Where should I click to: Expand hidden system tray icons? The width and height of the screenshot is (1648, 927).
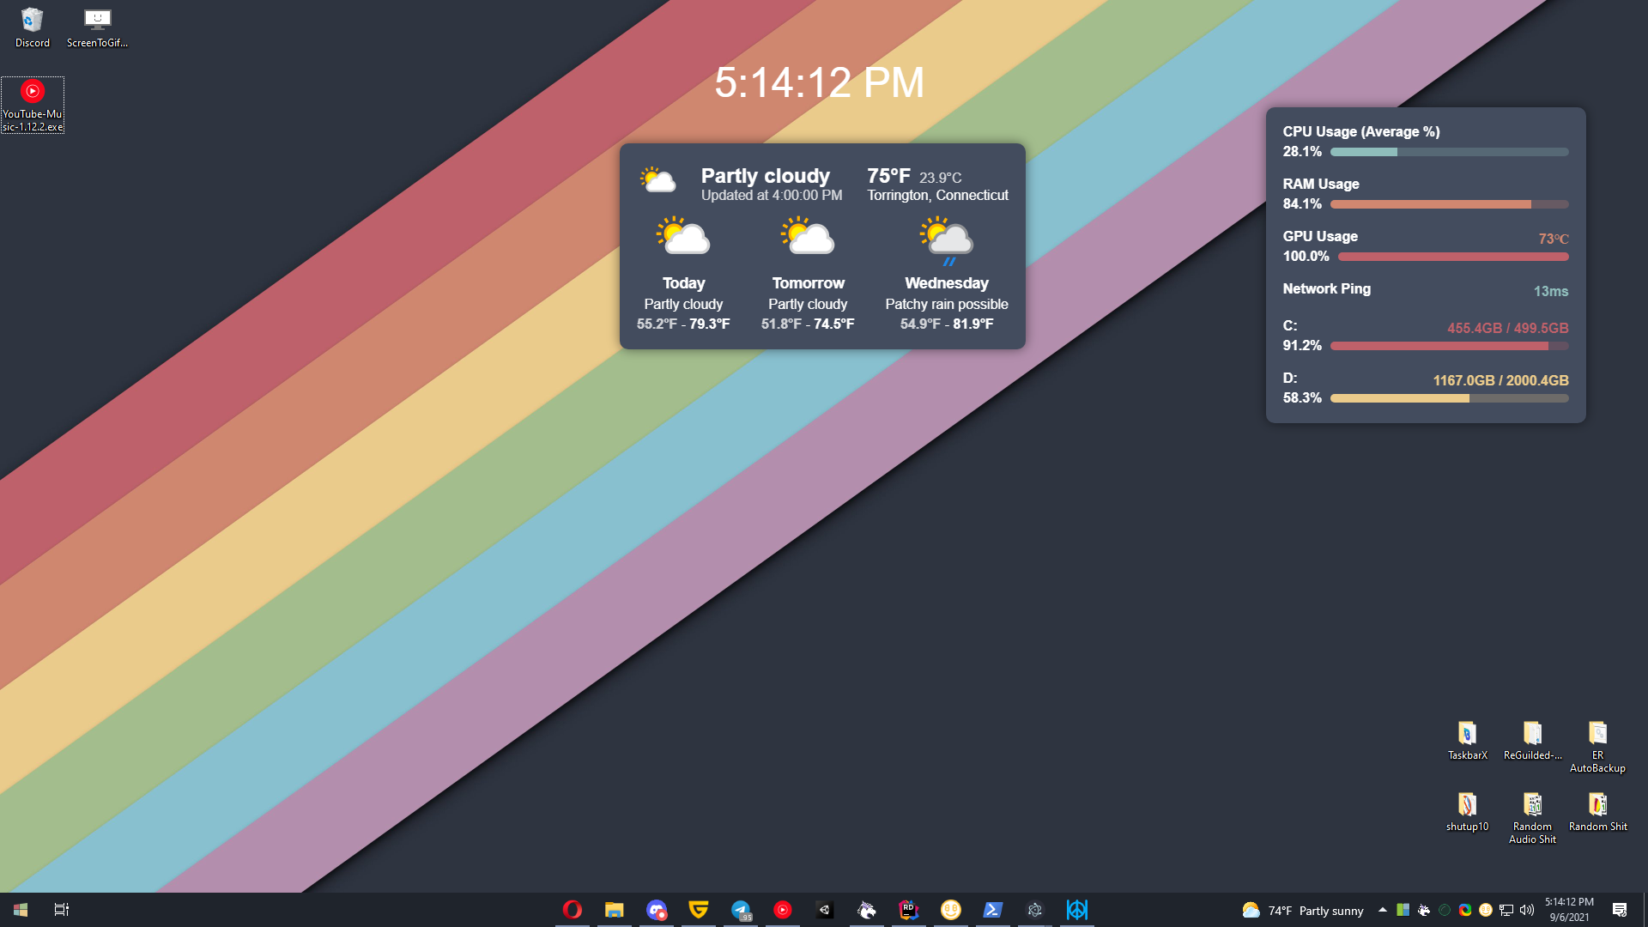pos(1383,910)
